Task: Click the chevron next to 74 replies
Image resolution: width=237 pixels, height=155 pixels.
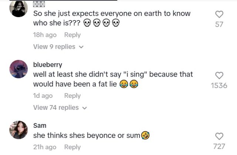Action: [x=85, y=108]
